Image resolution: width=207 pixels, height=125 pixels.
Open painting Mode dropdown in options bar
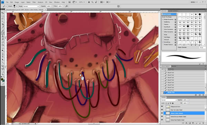(31, 6)
